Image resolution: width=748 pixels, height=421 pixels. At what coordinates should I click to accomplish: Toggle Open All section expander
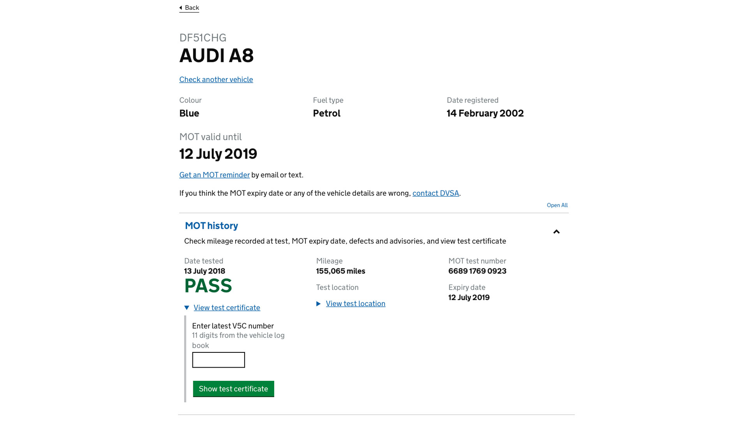point(557,205)
